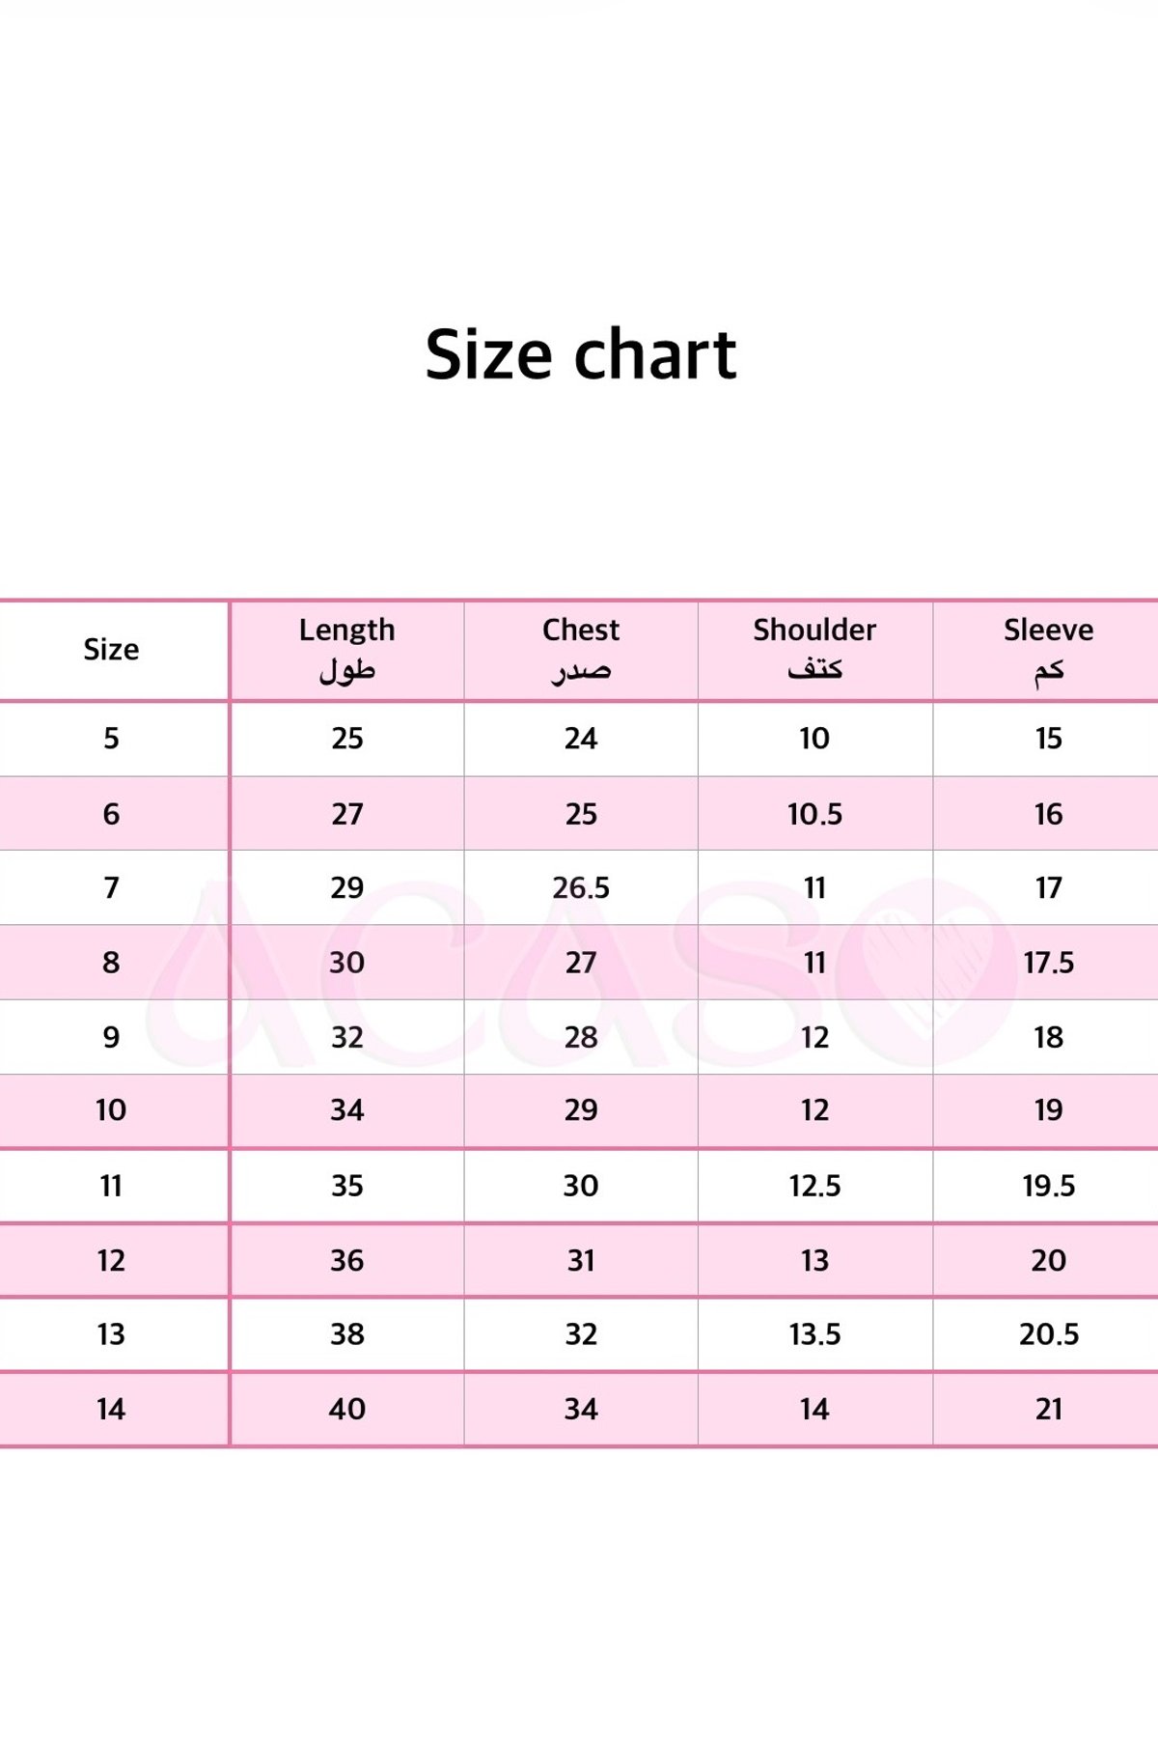The height and width of the screenshot is (1738, 1158).
Task: Select size 14 row label
Action: click(x=111, y=1410)
